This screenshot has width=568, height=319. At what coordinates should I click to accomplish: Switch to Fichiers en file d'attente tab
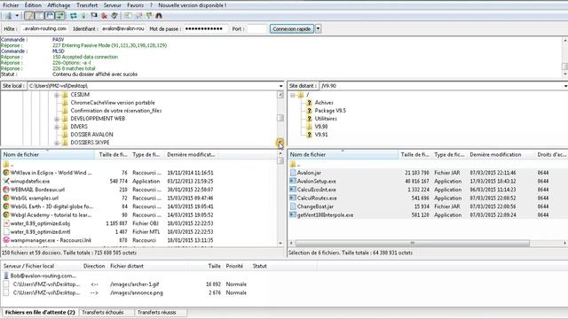pos(40,312)
